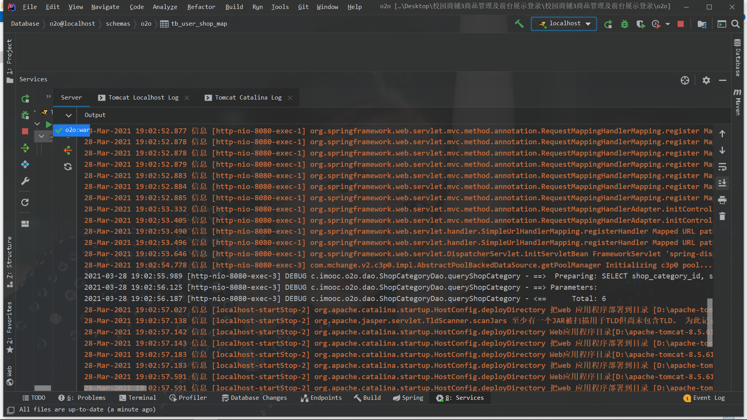Screen dimensions: 747x420
Task: Toggle scroll to end in console
Action: [x=722, y=183]
